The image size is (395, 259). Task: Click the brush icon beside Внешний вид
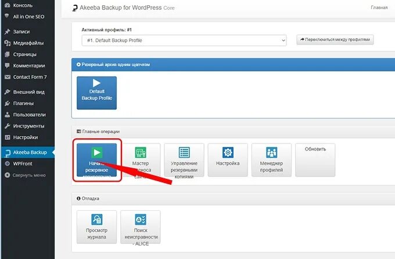pyautogui.click(x=8, y=92)
